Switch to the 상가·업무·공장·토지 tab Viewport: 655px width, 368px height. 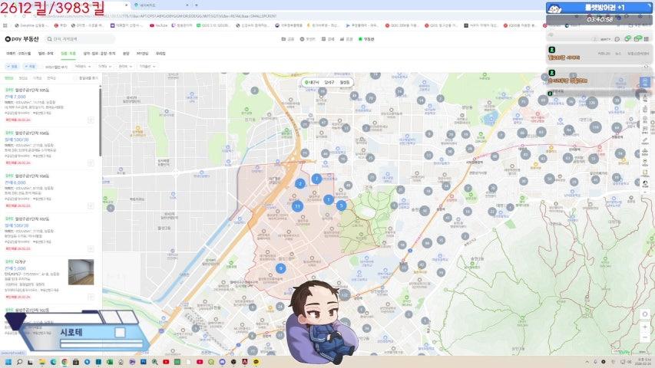coord(99,54)
